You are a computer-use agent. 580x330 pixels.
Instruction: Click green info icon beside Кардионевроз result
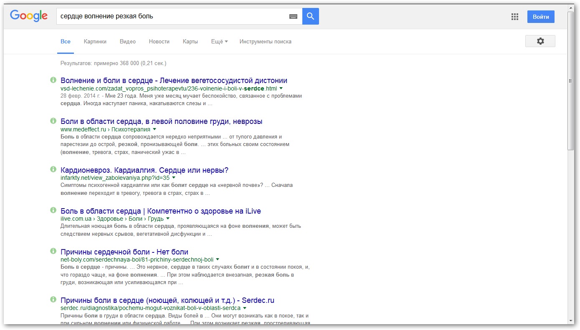[x=53, y=169]
